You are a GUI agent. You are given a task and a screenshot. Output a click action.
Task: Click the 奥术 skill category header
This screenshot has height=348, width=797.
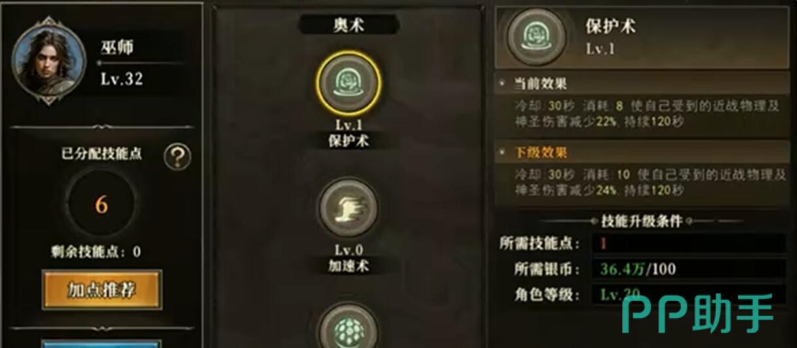click(349, 24)
